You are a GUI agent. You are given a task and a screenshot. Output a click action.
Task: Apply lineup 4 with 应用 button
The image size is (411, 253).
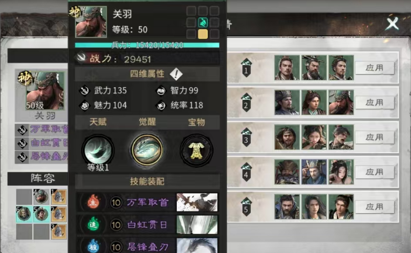[x=375, y=172]
